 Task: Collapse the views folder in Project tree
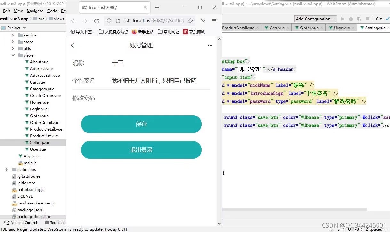pyautogui.click(x=13, y=55)
